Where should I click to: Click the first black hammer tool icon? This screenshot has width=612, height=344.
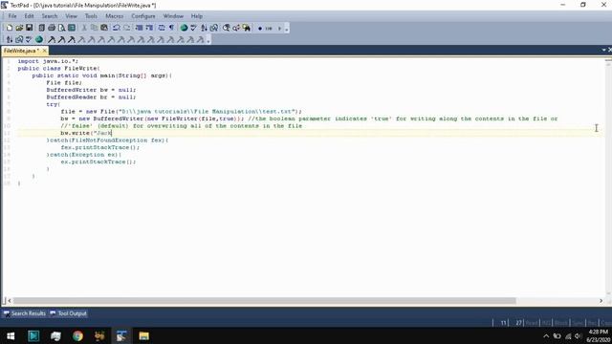pos(52,39)
